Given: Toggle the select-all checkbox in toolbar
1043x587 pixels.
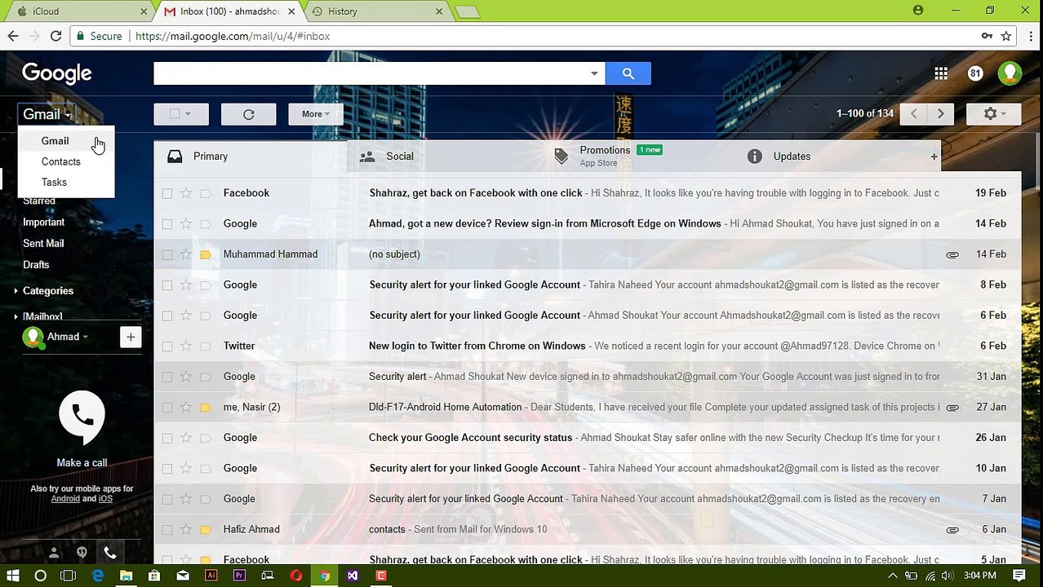Looking at the screenshot, I should coord(174,114).
